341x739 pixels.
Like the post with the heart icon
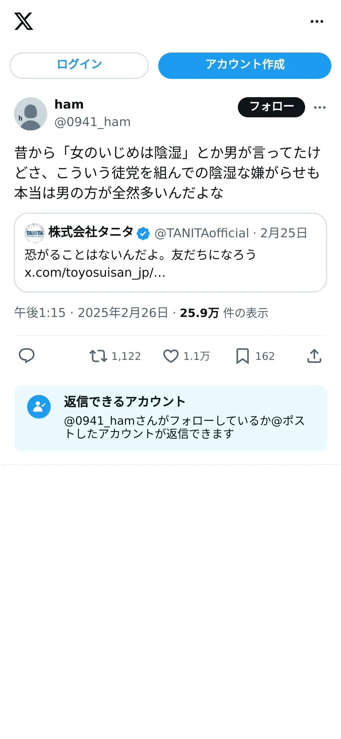pyautogui.click(x=170, y=356)
